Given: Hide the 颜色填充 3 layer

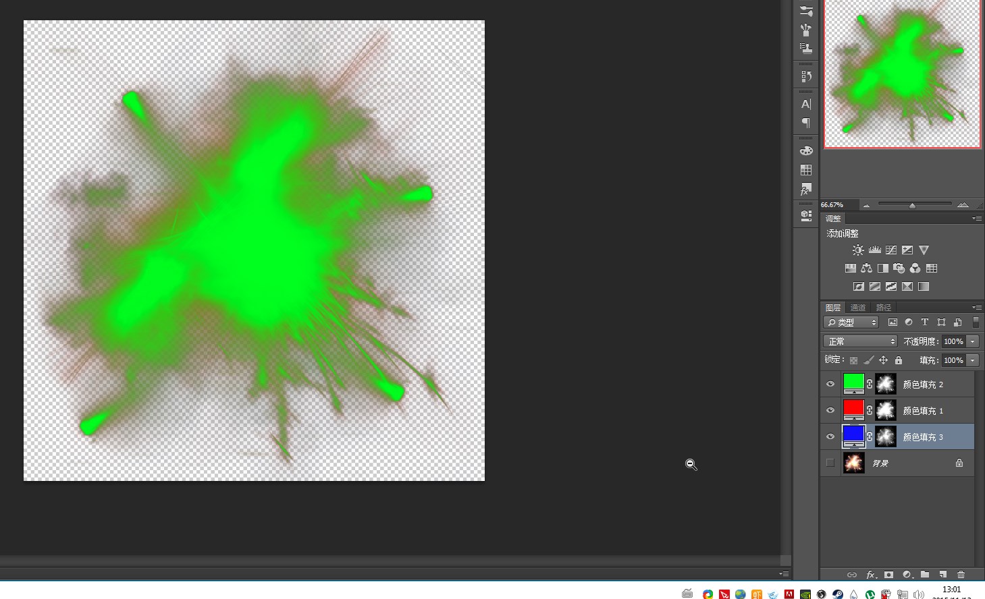Looking at the screenshot, I should [x=830, y=436].
